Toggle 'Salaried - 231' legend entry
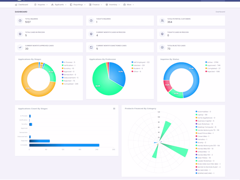240x180 pixels. click(x=138, y=65)
